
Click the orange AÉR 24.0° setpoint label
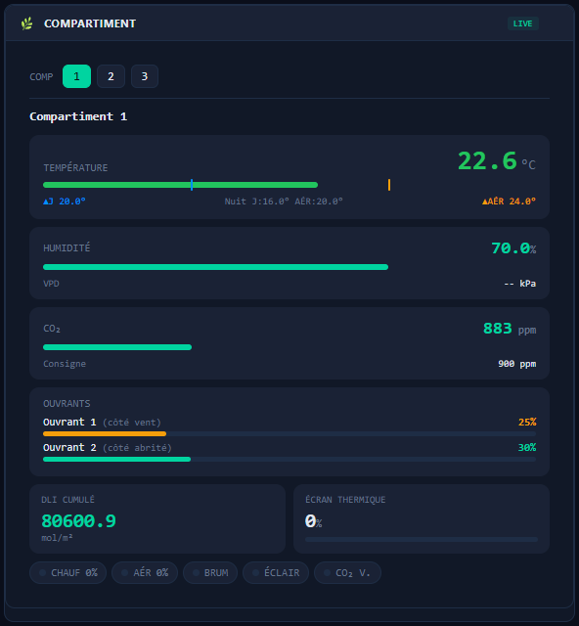point(509,201)
